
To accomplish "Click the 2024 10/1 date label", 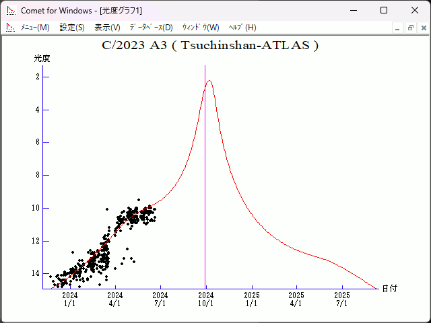I will (x=206, y=299).
